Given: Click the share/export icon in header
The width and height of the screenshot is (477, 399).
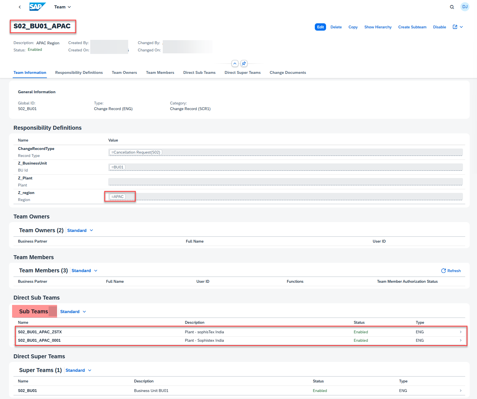Looking at the screenshot, I should [x=455, y=27].
